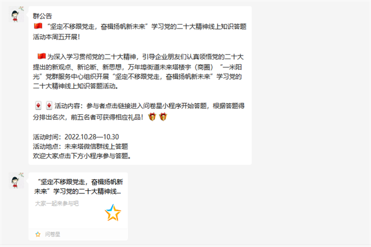This screenshot has width=371, height=247.
Task: Click the China flag emoji before 为深入学习
Action: [41, 56]
